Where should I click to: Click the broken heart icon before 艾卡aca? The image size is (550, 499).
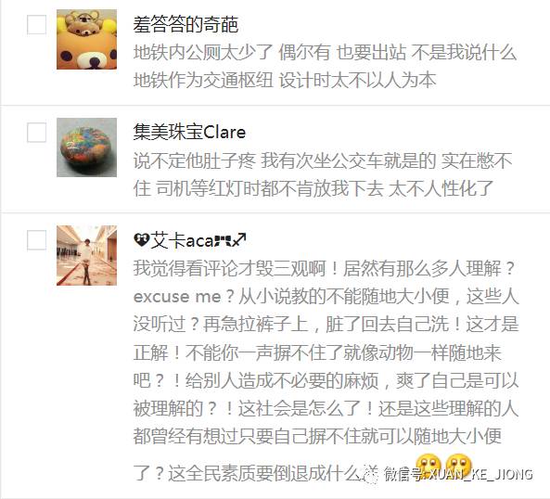coord(142,240)
